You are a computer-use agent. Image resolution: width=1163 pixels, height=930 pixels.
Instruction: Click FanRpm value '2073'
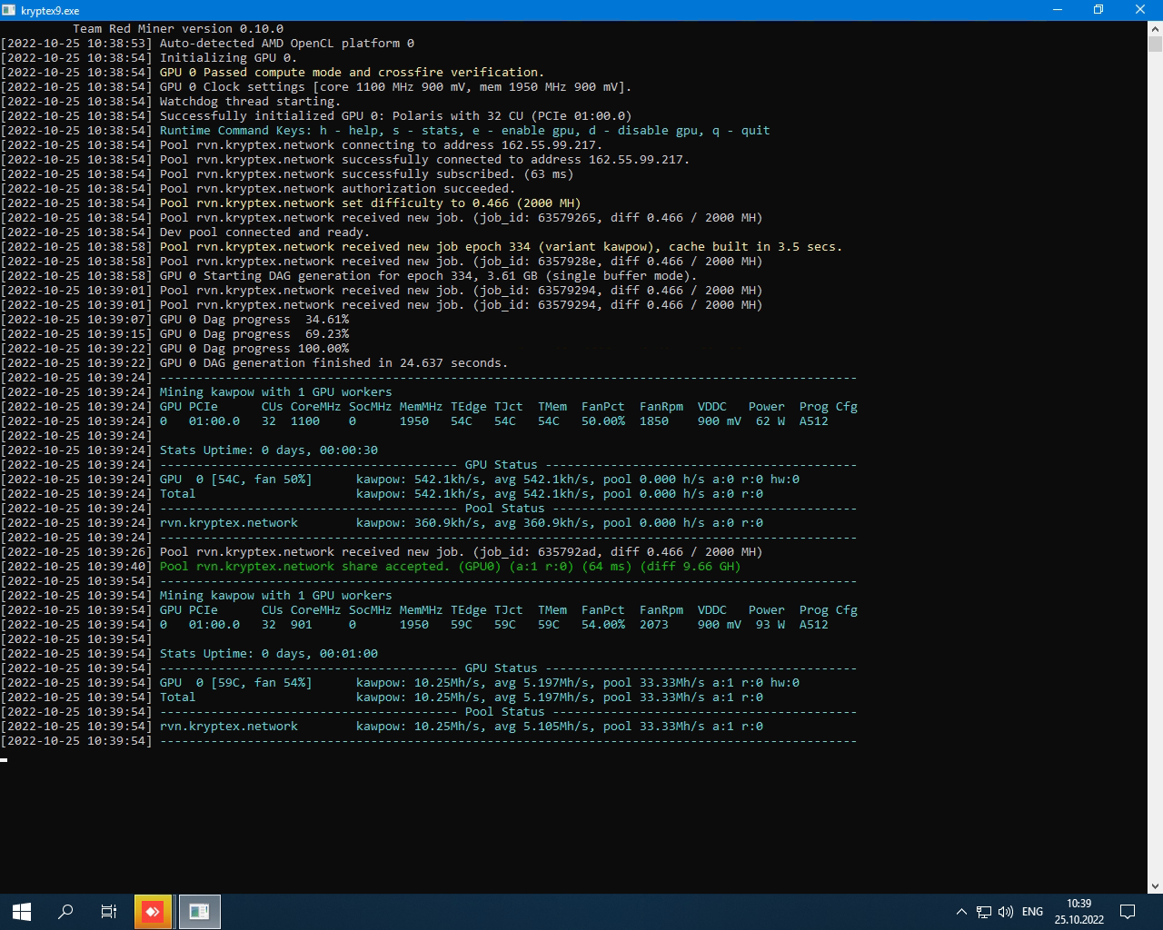pos(654,624)
